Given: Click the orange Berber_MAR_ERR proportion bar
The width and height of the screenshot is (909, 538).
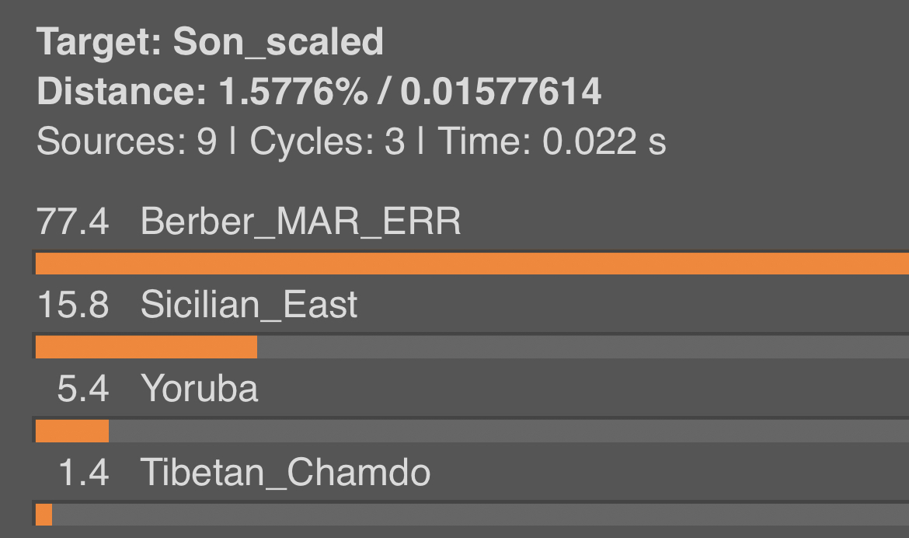Looking at the screenshot, I should click(472, 264).
